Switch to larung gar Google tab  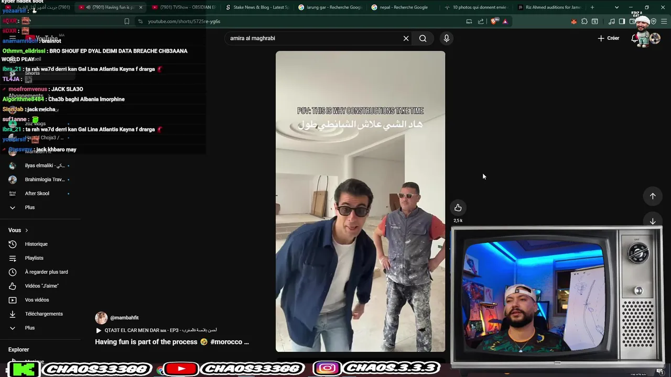tap(329, 7)
